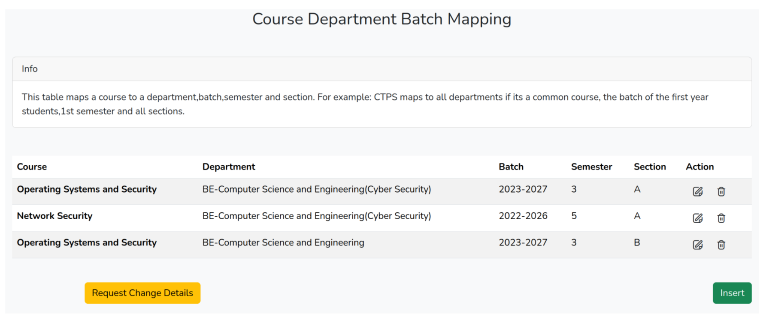Image resolution: width=766 pixels, height=319 pixels.
Task: Edit the Operating Systems Section B mapping
Action: 697,244
